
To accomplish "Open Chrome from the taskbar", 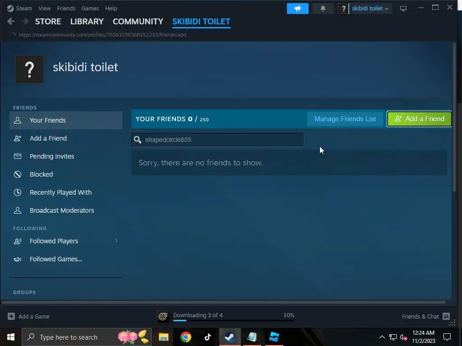I will coord(185,337).
